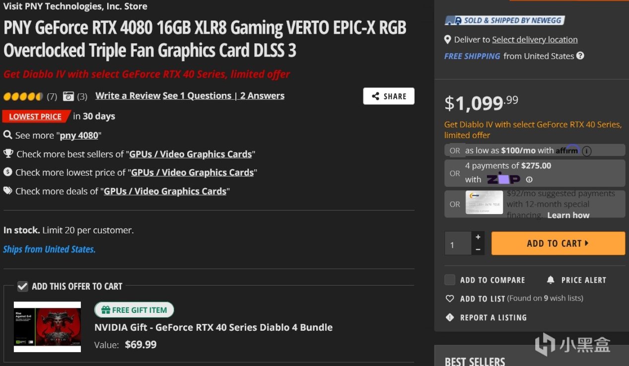Decrease quantity with the minus stepper

478,249
